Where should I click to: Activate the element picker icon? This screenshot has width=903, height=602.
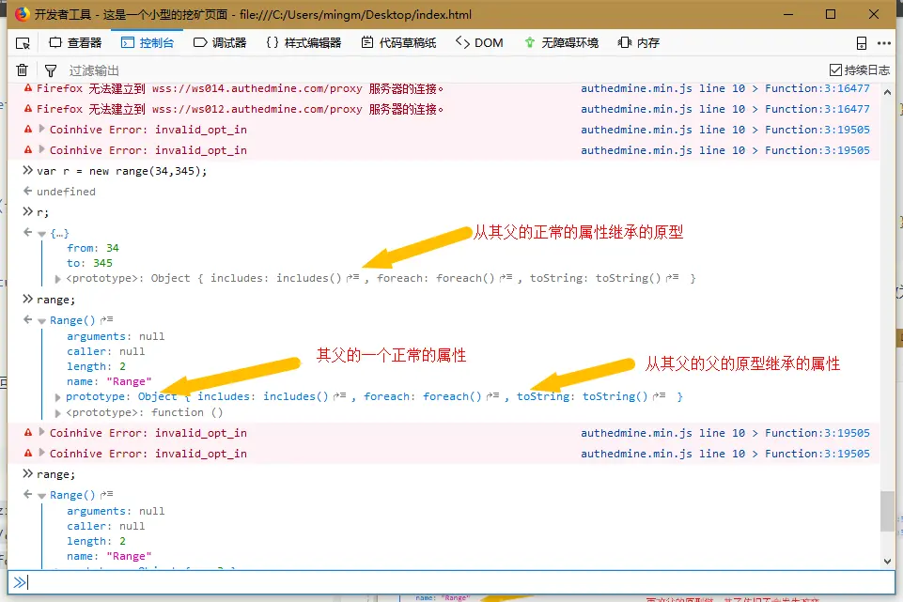[x=23, y=43]
